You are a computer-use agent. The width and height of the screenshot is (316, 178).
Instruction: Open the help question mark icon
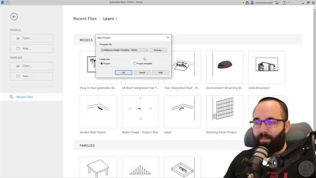(x=284, y=2)
